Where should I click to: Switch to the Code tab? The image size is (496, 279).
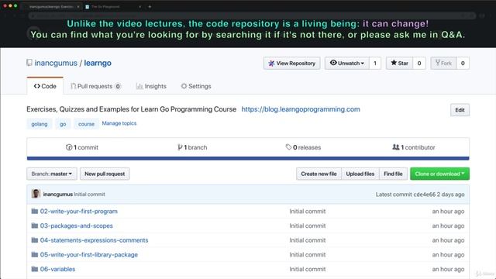pos(45,86)
